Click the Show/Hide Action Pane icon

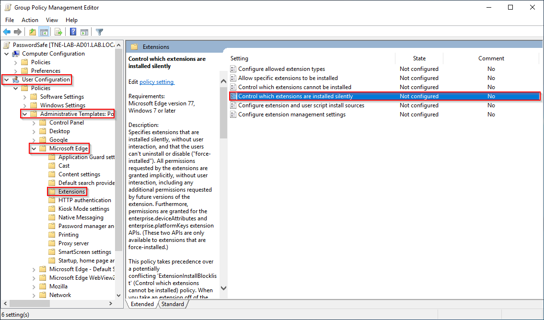85,32
